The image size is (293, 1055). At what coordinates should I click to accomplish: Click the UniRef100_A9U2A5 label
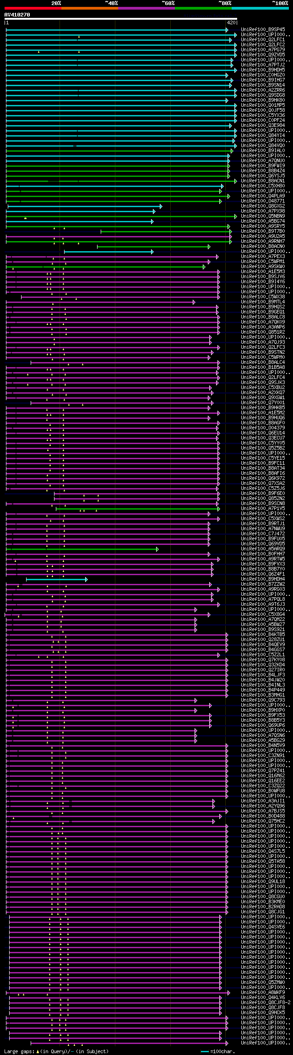coord(263,236)
